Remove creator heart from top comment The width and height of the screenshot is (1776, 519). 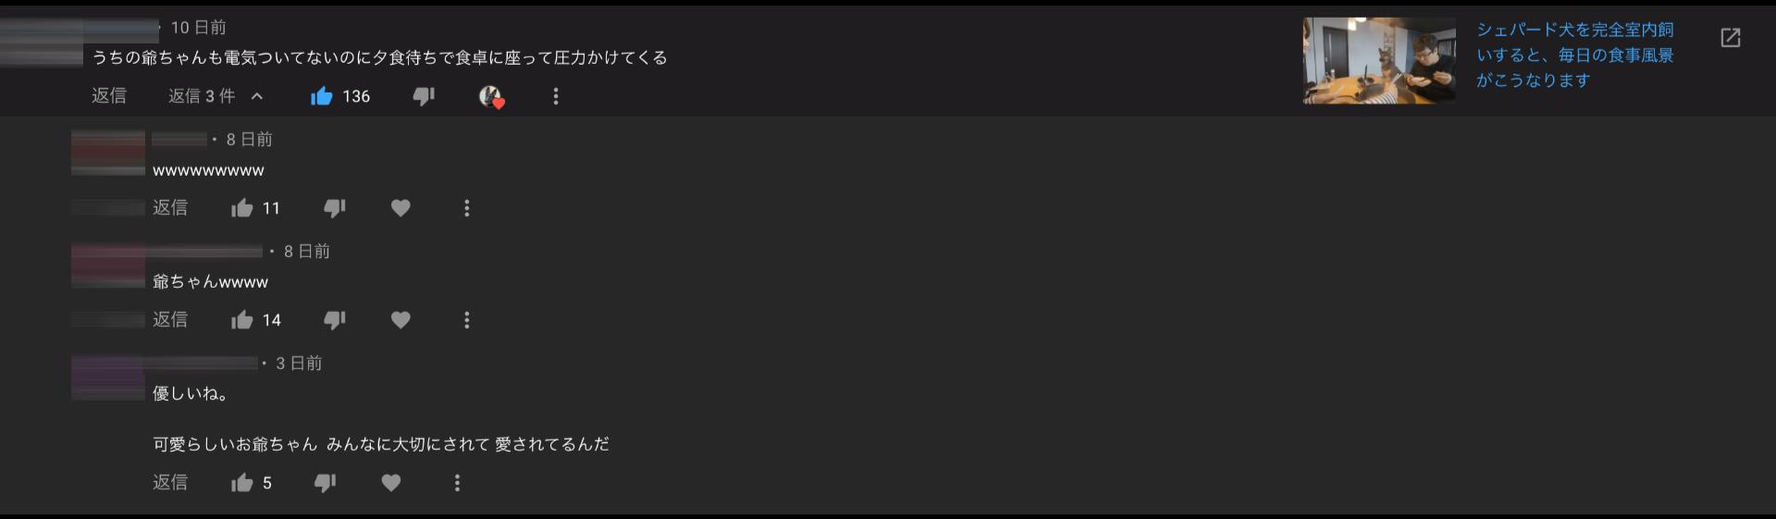pyautogui.click(x=491, y=96)
